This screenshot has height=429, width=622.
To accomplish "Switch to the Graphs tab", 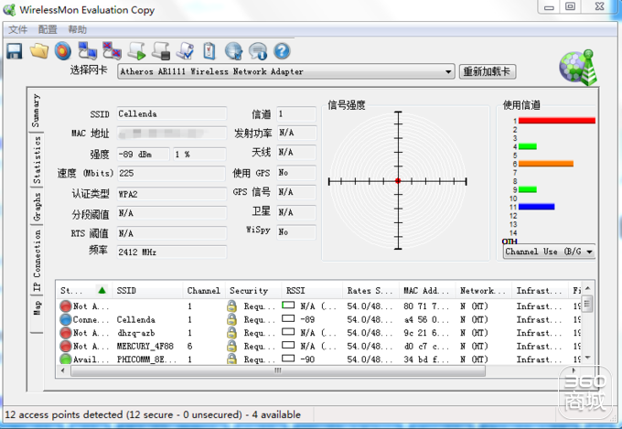I will pos(37,207).
